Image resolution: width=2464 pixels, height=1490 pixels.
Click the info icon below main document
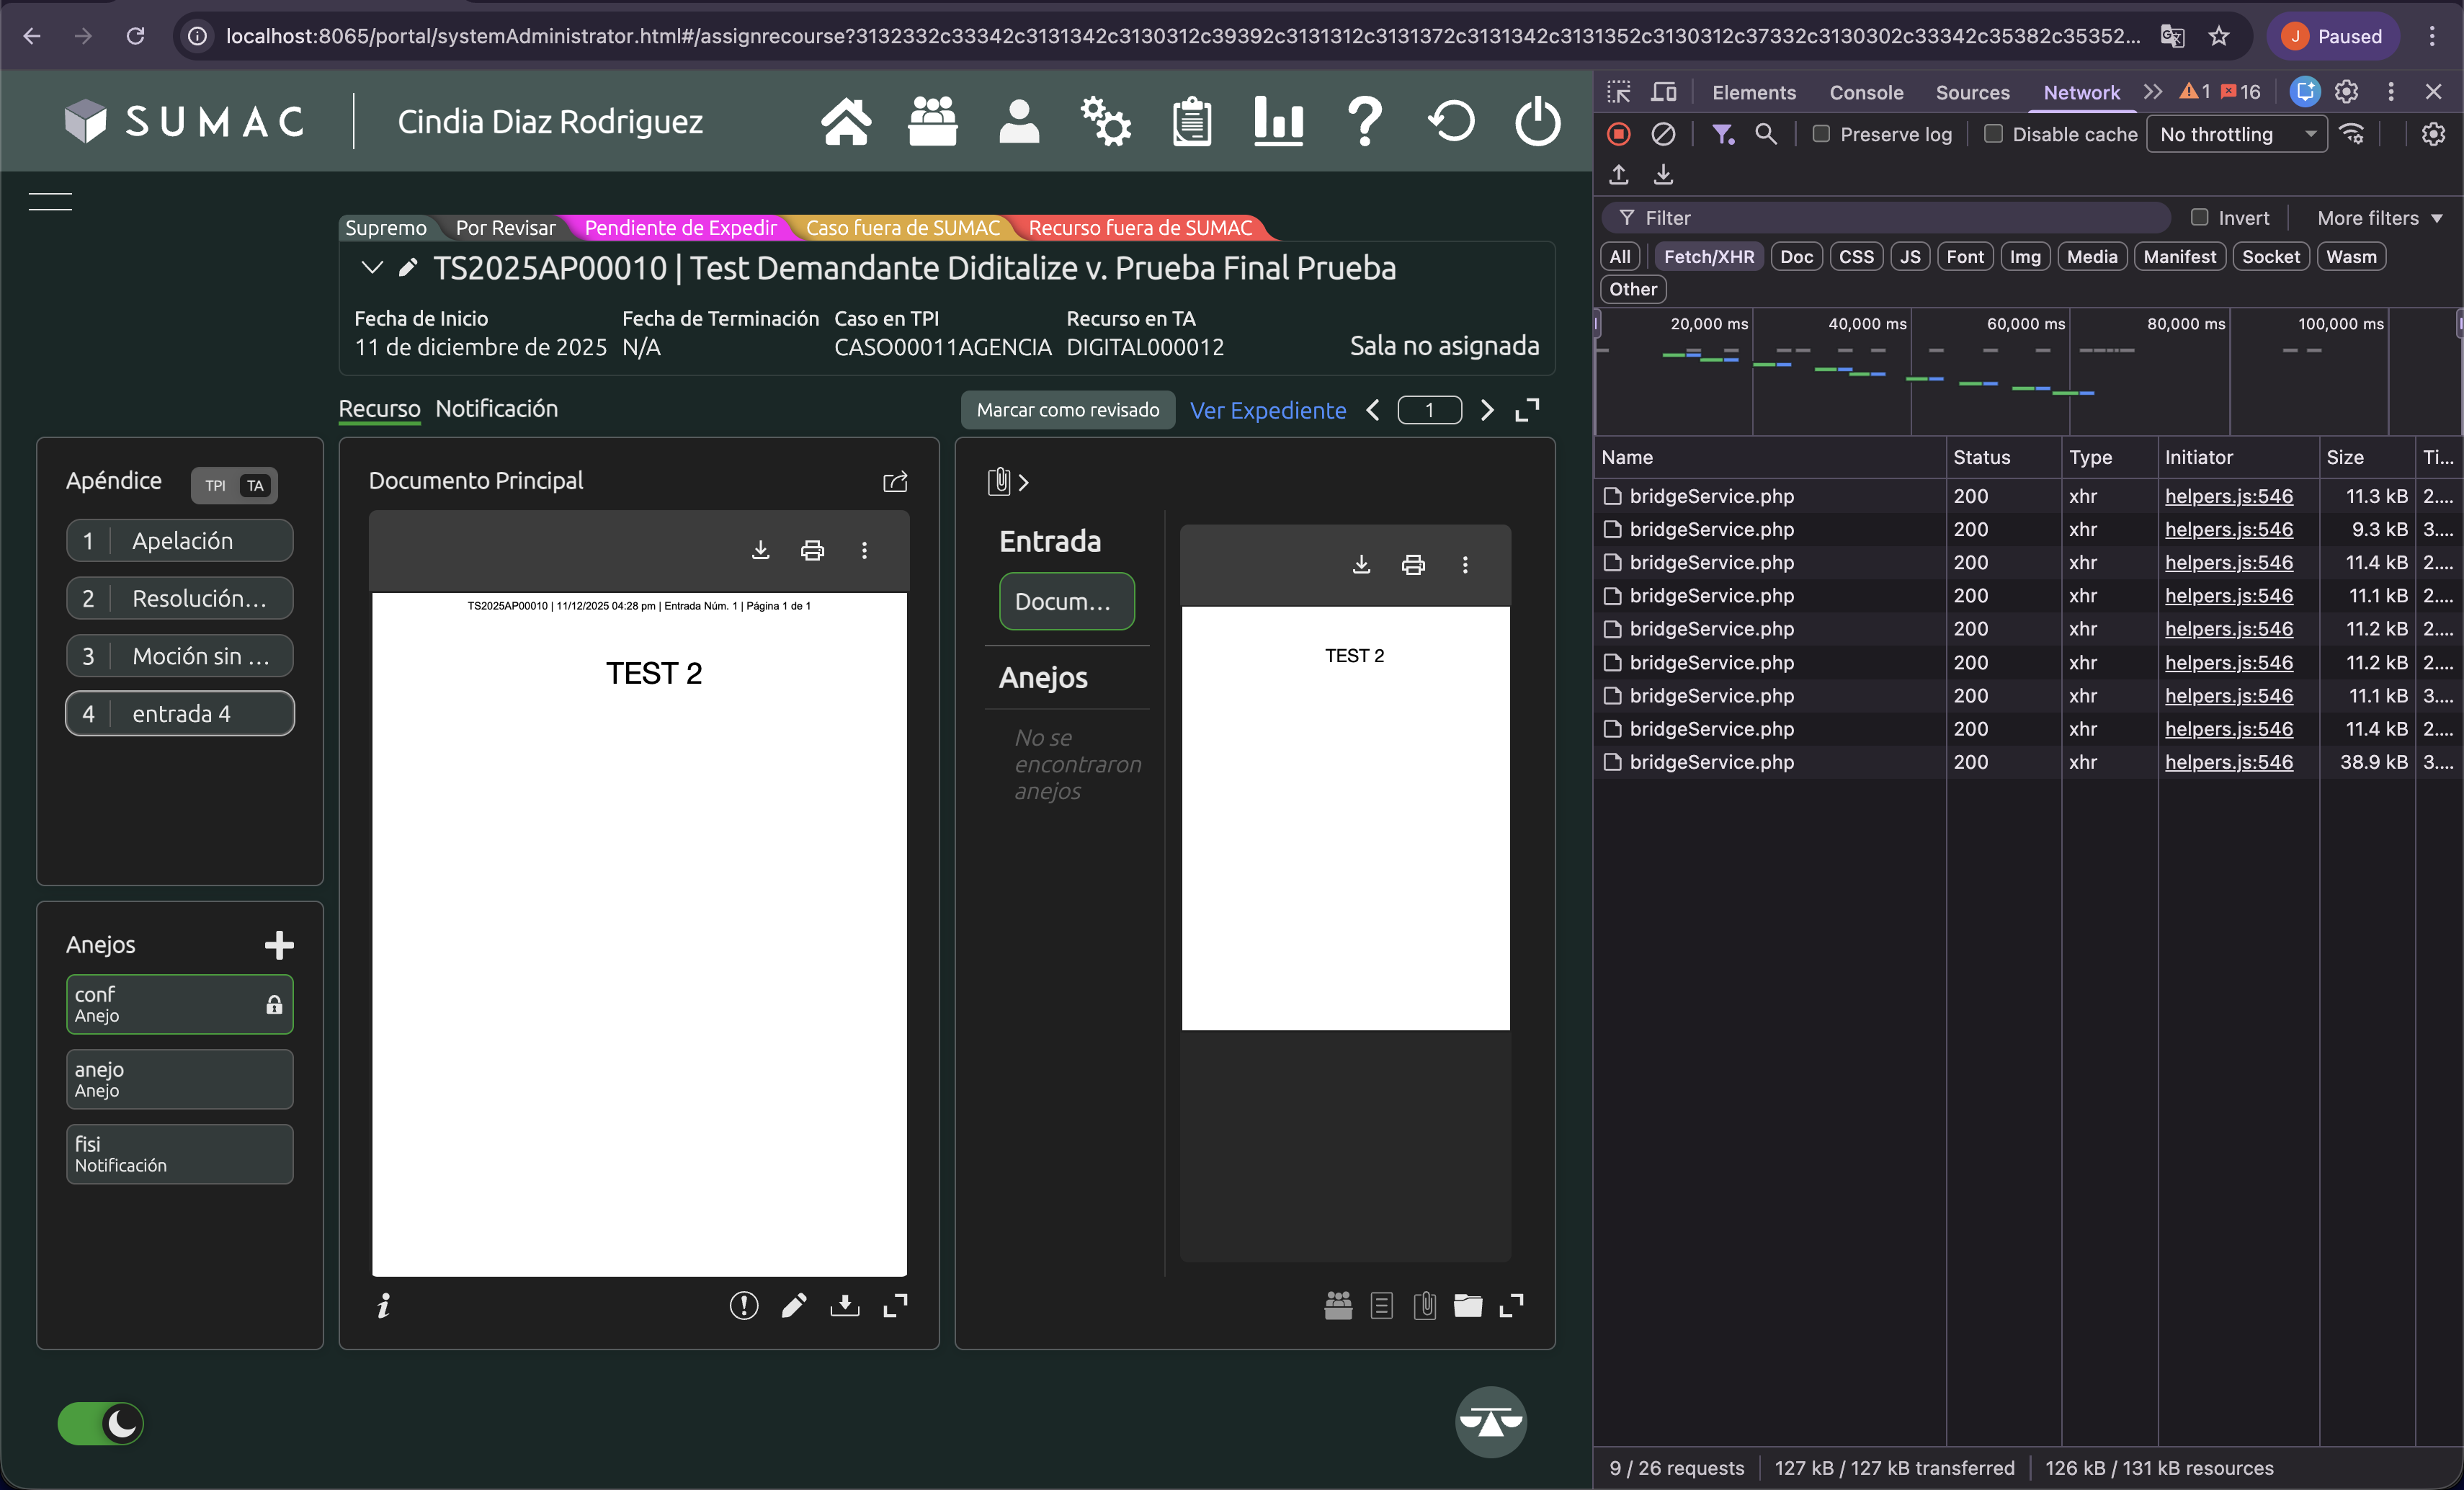(384, 1305)
